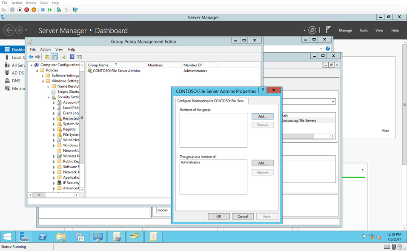Click the orange Save VM state icon
Screen dimensions: 407x251
(x=34, y=10)
